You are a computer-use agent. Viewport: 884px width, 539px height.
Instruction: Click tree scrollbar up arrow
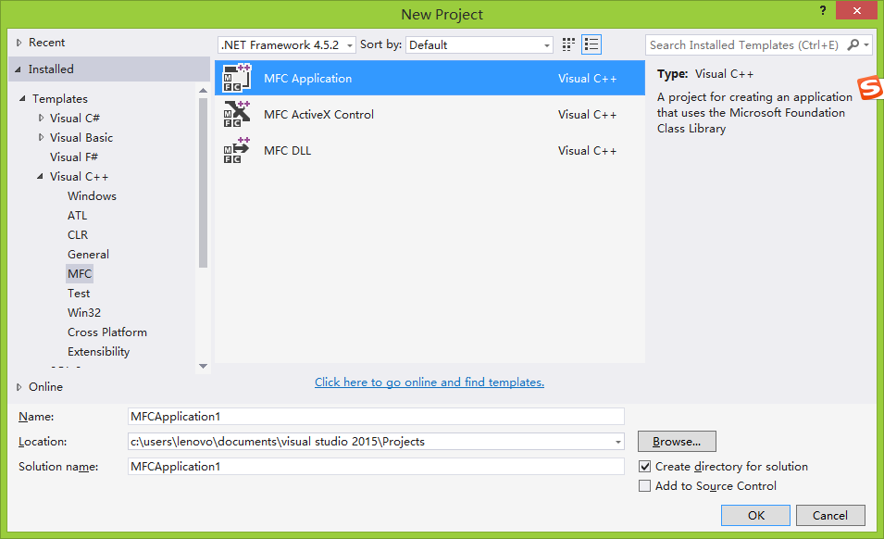[203, 91]
